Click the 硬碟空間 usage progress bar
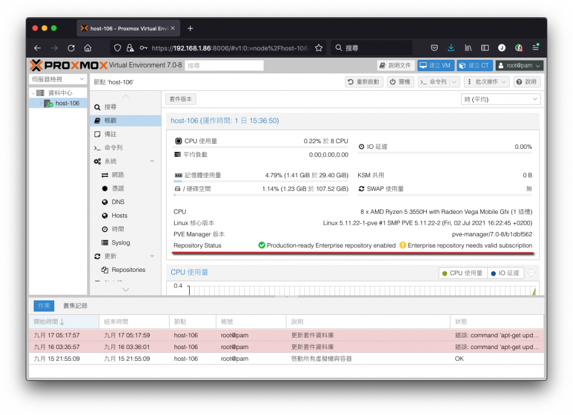 [261, 195]
